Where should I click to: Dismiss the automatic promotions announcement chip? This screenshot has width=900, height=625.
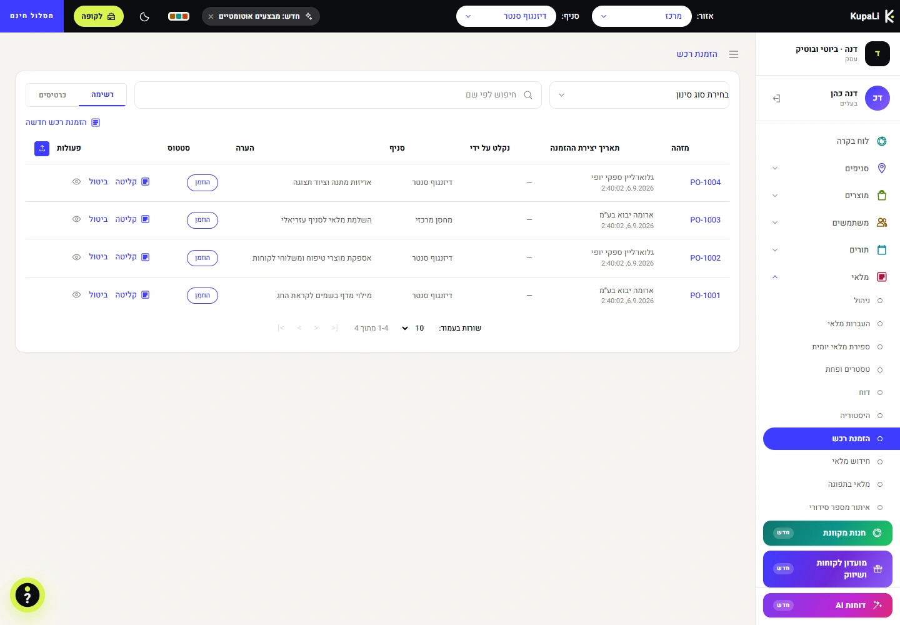click(211, 16)
